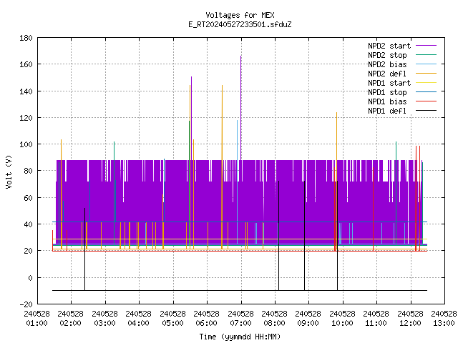The height and width of the screenshot is (343, 458).
Task: Click the NPD1 defl black legend line
Action: (426, 111)
